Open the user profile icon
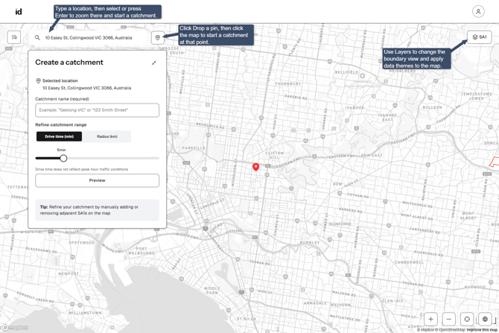This screenshot has width=499, height=333. 478,11
